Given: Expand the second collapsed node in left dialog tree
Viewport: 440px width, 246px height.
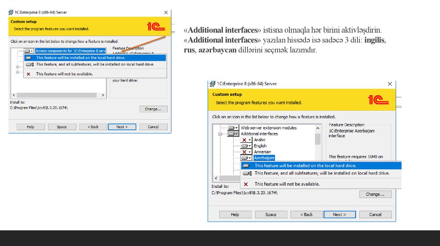Looking at the screenshot, I should point(17,72).
